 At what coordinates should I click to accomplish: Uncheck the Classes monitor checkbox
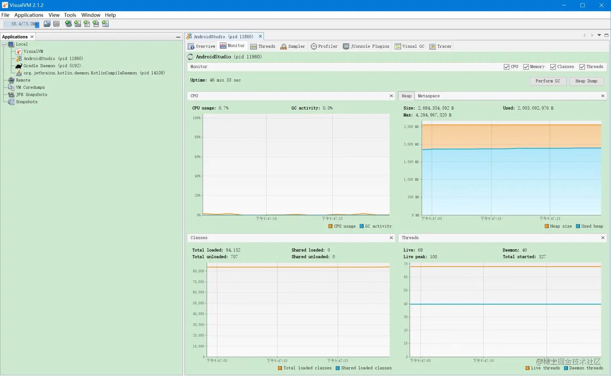point(553,67)
